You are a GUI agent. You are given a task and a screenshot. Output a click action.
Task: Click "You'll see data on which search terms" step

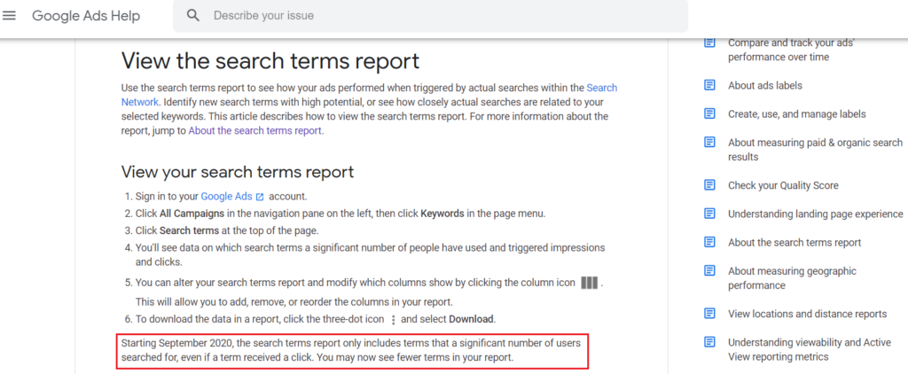click(370, 254)
